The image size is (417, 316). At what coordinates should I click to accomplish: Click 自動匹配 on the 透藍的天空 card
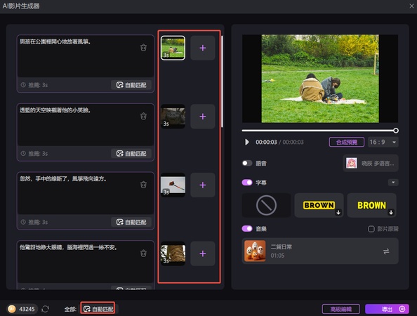tap(131, 154)
